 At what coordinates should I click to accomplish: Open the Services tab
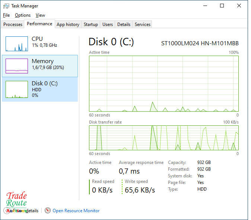click(142, 24)
